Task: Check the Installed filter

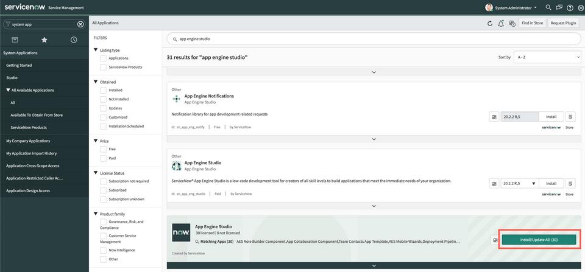Action: point(103,90)
